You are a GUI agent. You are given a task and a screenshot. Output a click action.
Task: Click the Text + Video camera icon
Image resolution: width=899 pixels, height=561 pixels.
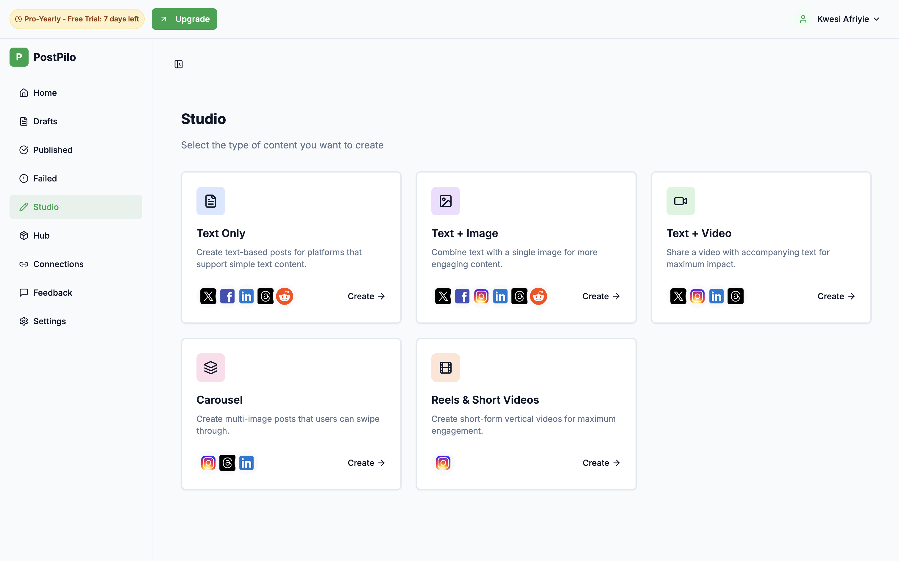point(680,201)
